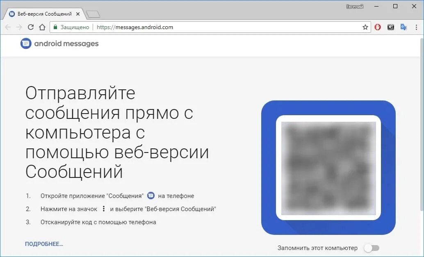Open the Opera extension icon
Screen dimensions: 424x257
tap(378, 27)
